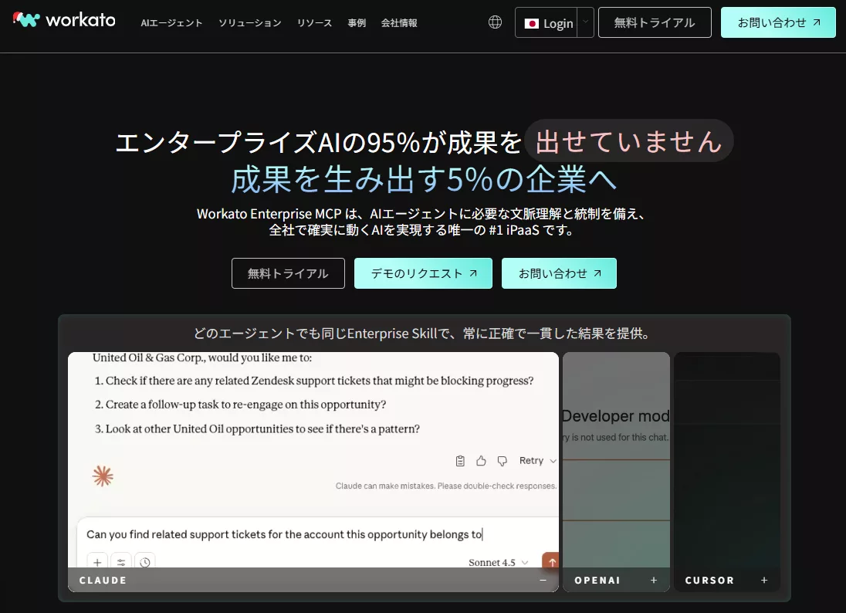
Task: Open the chat settings sliders icon
Action: pyautogui.click(x=121, y=561)
